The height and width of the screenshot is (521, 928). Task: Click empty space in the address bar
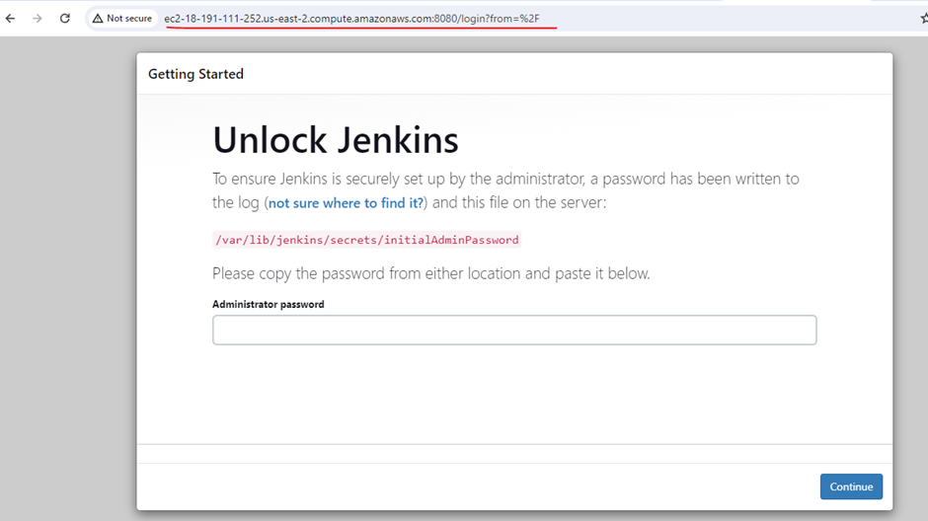click(x=731, y=18)
